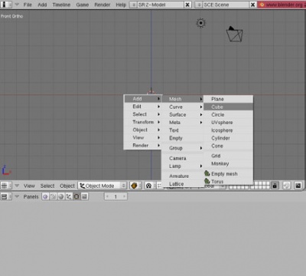This screenshot has height=276, width=306.
Task: Add an Empty object
Action: pyautogui.click(x=182, y=138)
